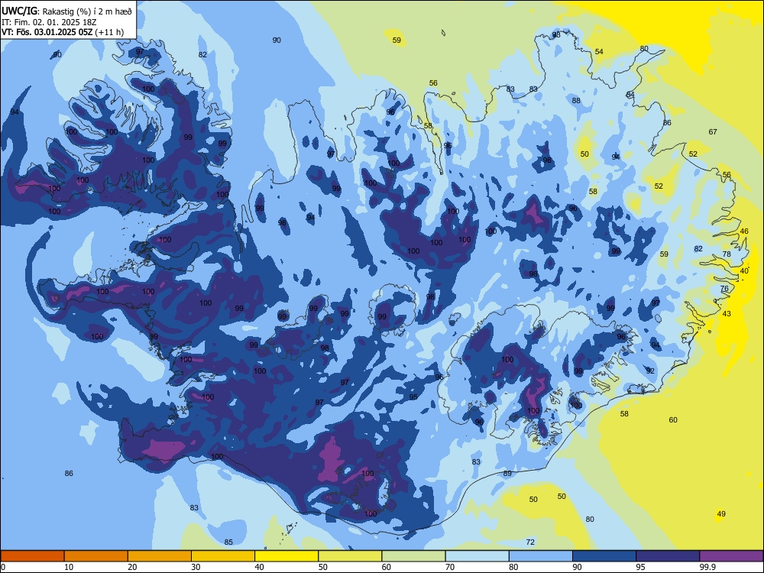The image size is (764, 573).
Task: Click the map value '88' in the northeast
Action: click(576, 100)
